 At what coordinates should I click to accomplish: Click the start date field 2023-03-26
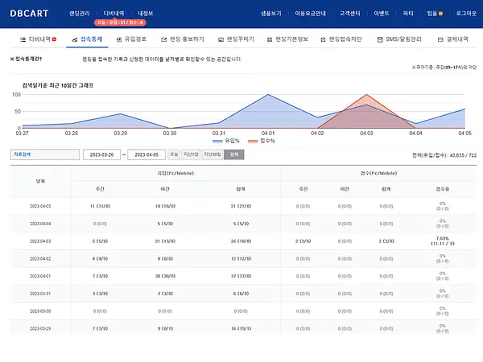coord(101,154)
